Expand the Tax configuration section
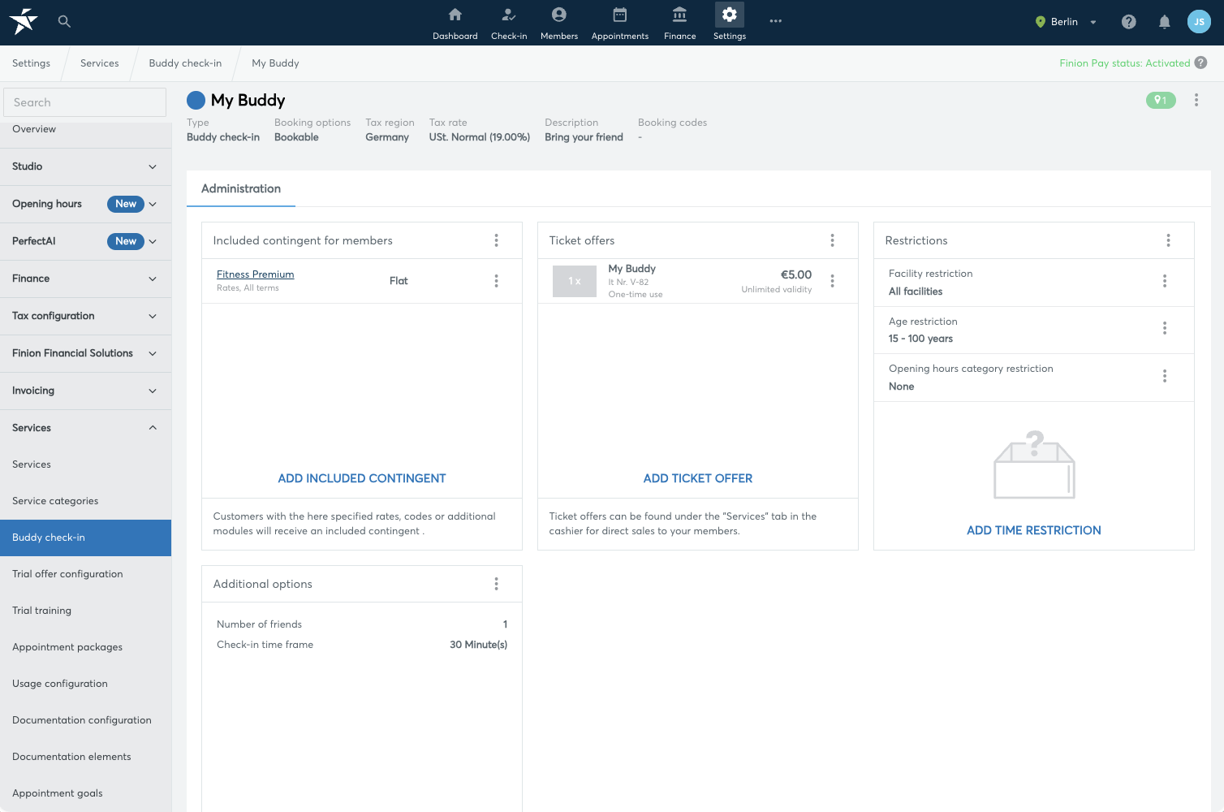 pos(85,316)
